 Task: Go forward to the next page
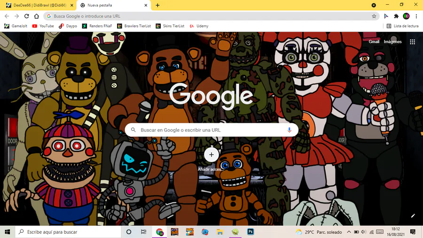(17, 16)
